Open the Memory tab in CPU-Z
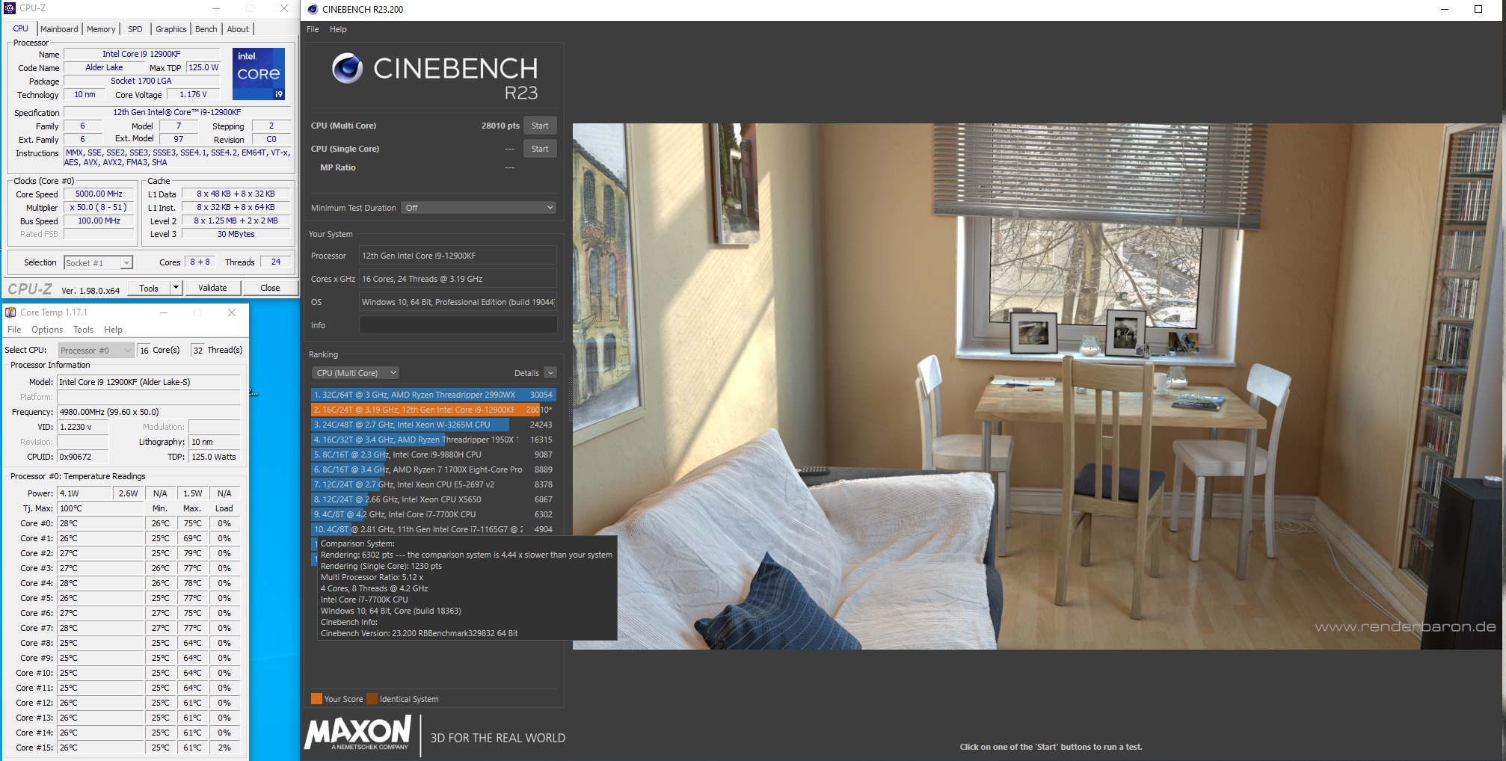 point(101,29)
